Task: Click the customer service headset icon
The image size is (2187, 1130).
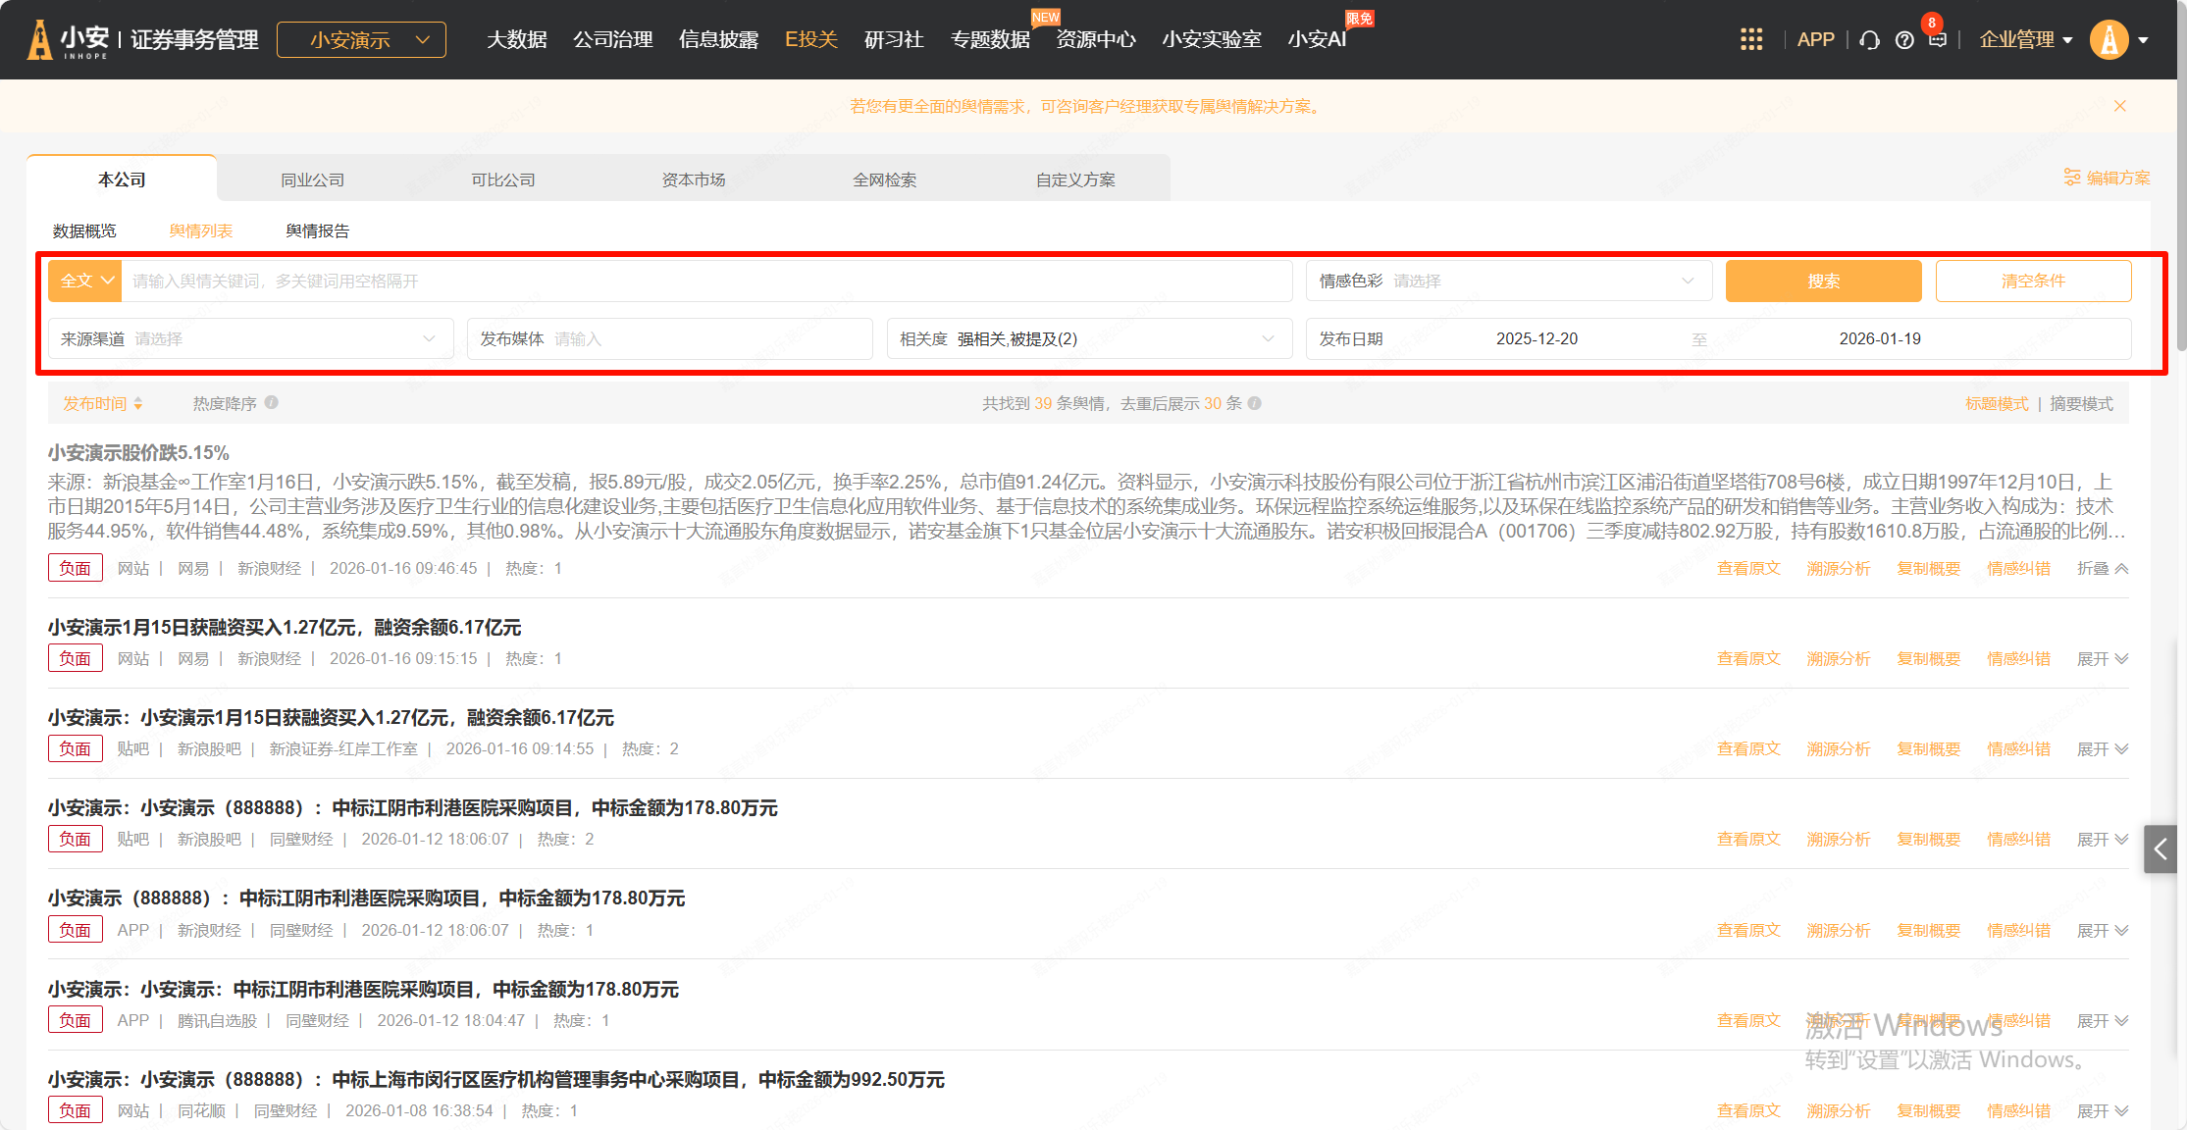Action: [1870, 40]
